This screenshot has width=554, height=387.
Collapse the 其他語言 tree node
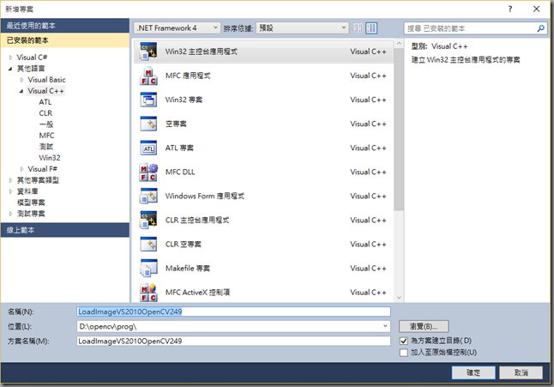(10, 69)
